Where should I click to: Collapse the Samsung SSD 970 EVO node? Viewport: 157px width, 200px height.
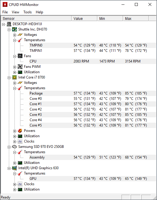tap(9, 147)
